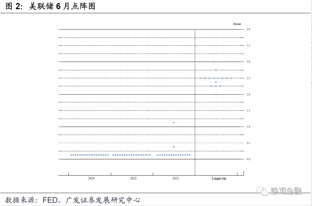Click the 0.5 y-axis label
This screenshot has width=312, height=206.
tap(249, 143)
